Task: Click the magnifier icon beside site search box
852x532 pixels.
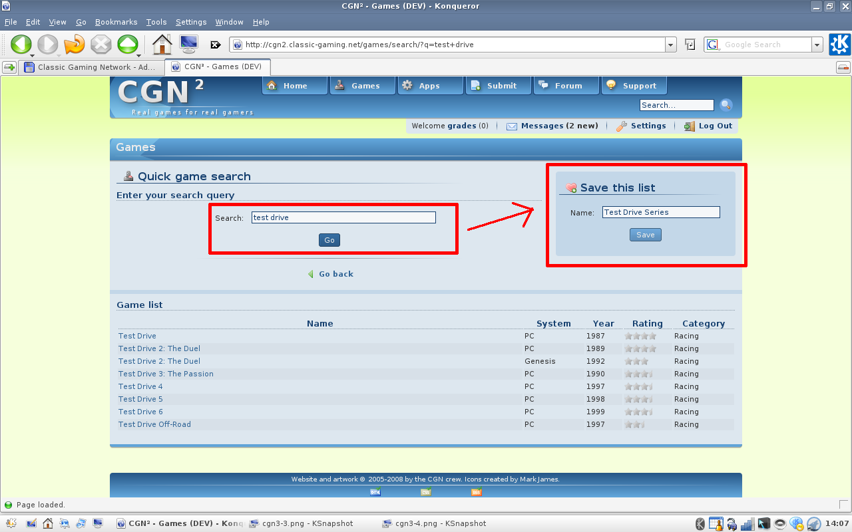Action: click(726, 105)
